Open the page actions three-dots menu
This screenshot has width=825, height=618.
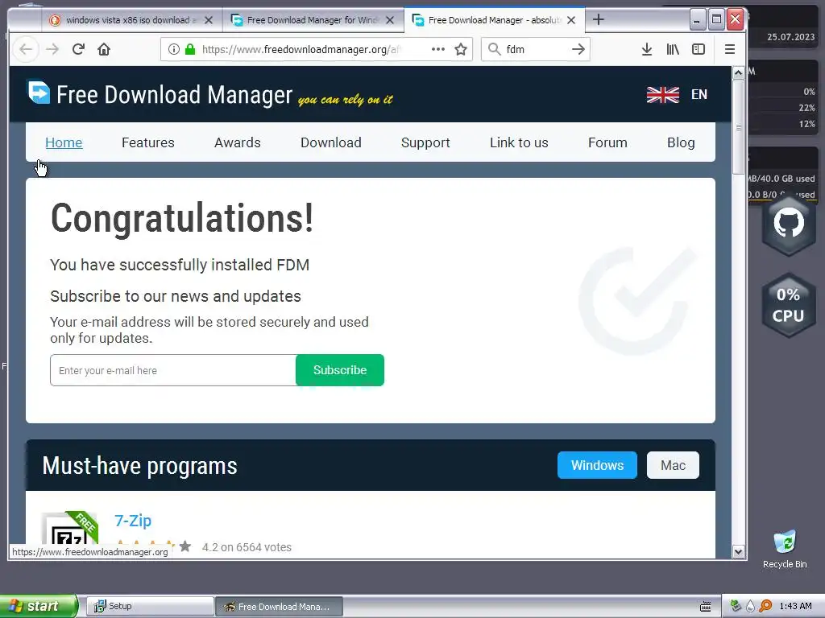click(437, 49)
